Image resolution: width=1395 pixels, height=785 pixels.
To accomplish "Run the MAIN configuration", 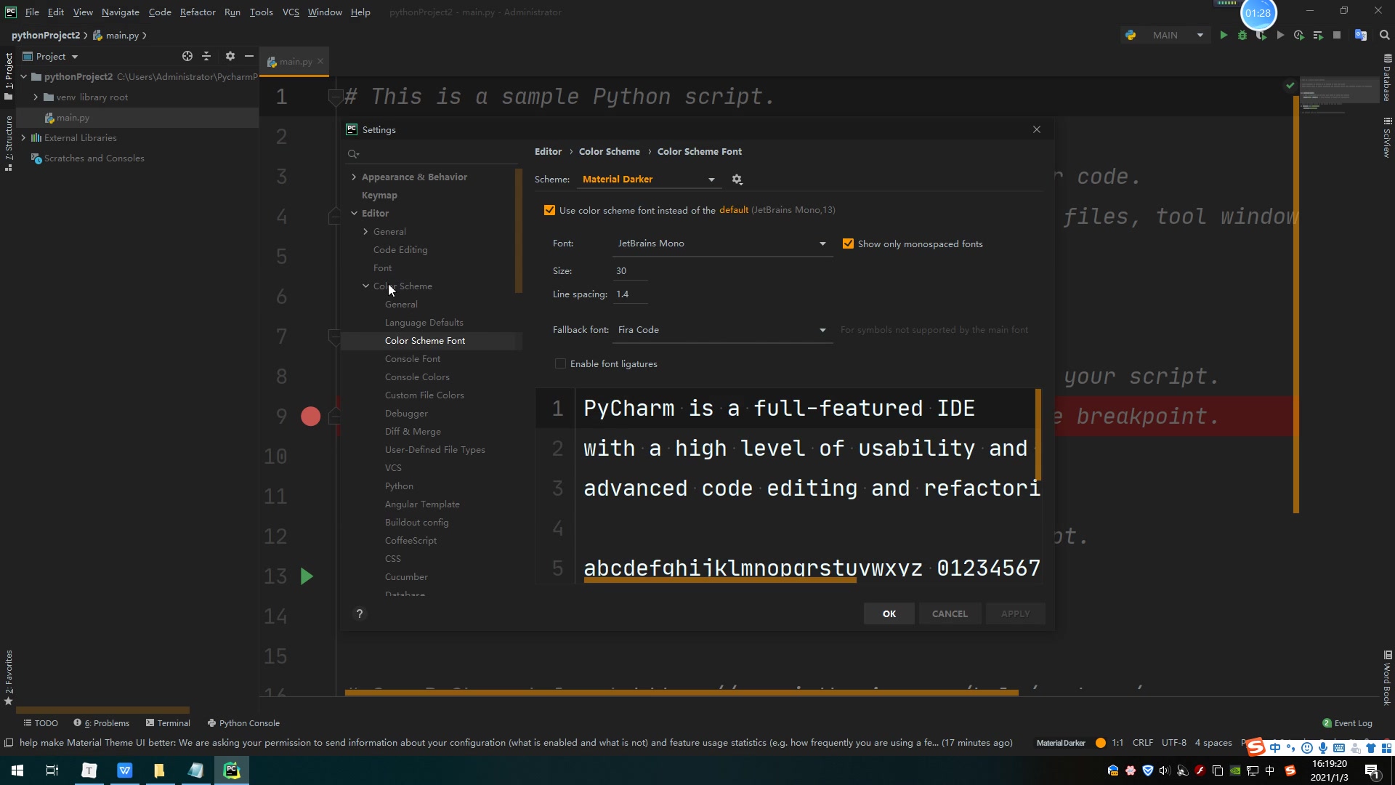I will pos(1224,35).
